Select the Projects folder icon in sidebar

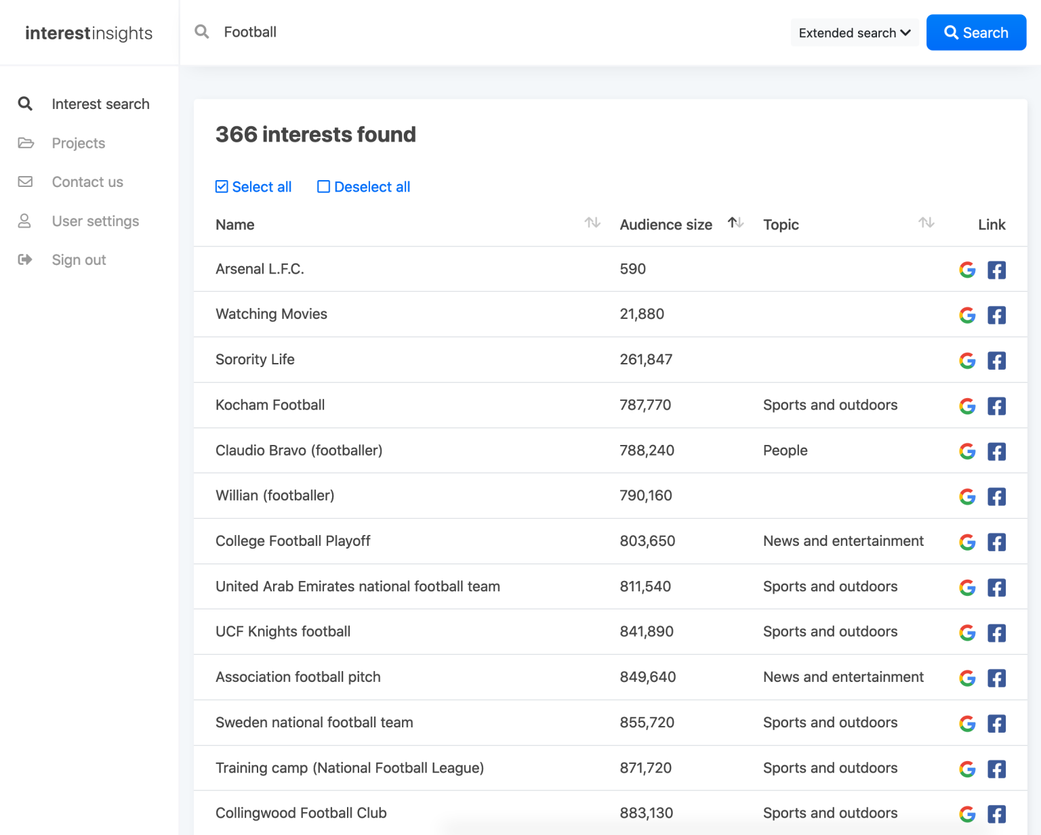pyautogui.click(x=25, y=143)
